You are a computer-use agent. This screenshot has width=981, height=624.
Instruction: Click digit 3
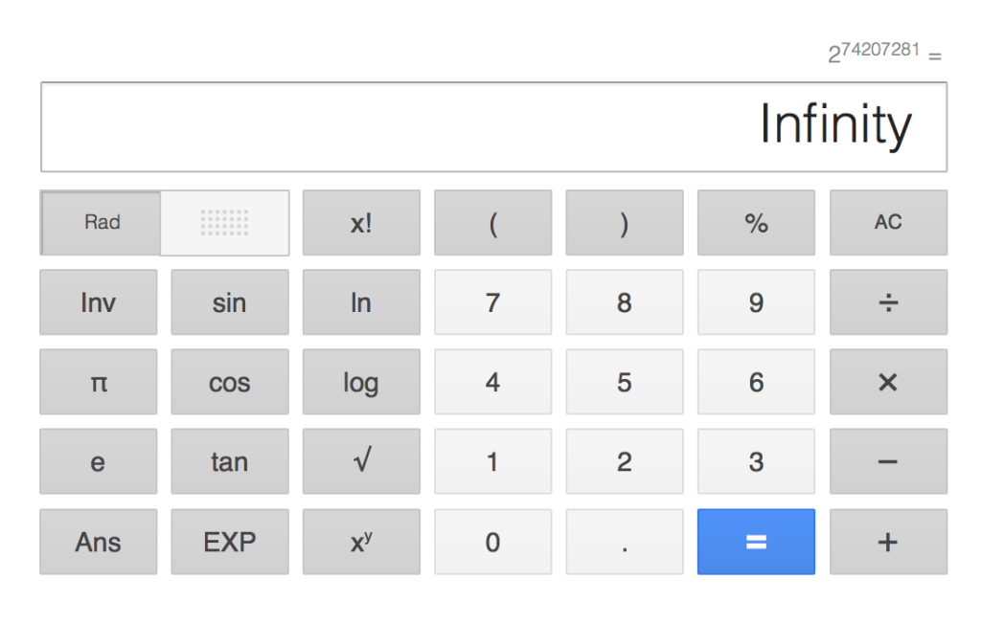(756, 461)
